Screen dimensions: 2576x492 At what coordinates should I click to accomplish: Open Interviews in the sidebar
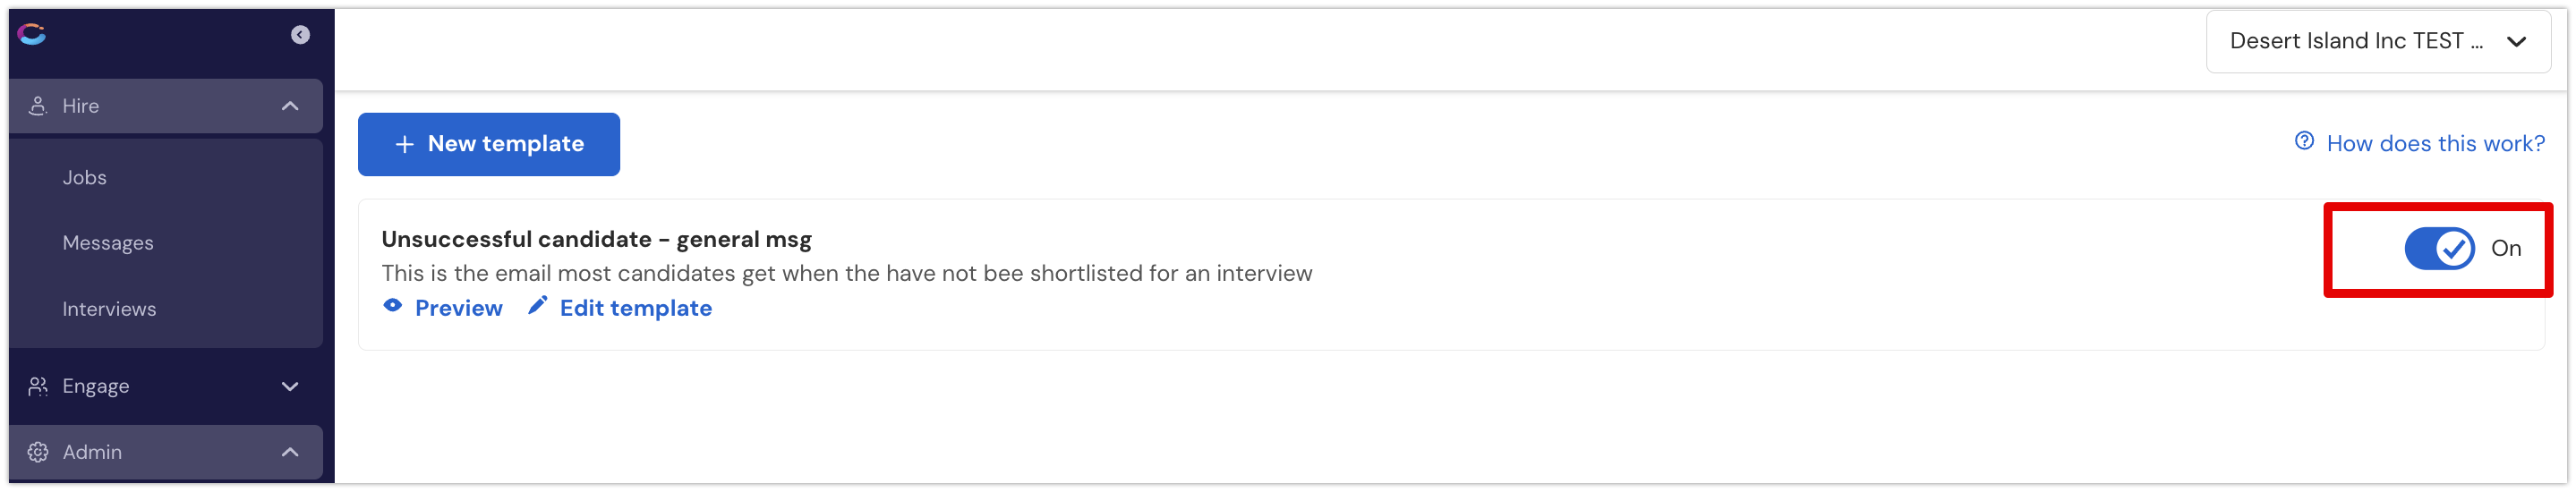[109, 309]
